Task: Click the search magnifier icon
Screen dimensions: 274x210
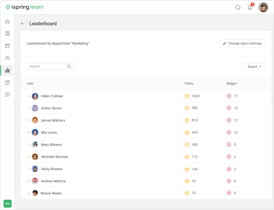Action: click(x=69, y=67)
